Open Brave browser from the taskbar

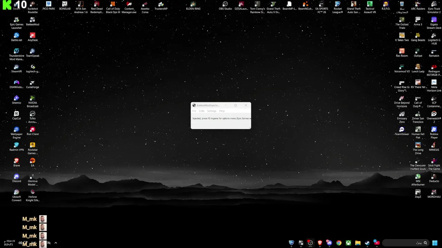coord(320,243)
